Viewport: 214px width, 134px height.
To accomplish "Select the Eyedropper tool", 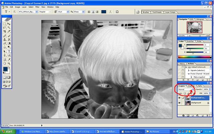I will click(x=9, y=60).
